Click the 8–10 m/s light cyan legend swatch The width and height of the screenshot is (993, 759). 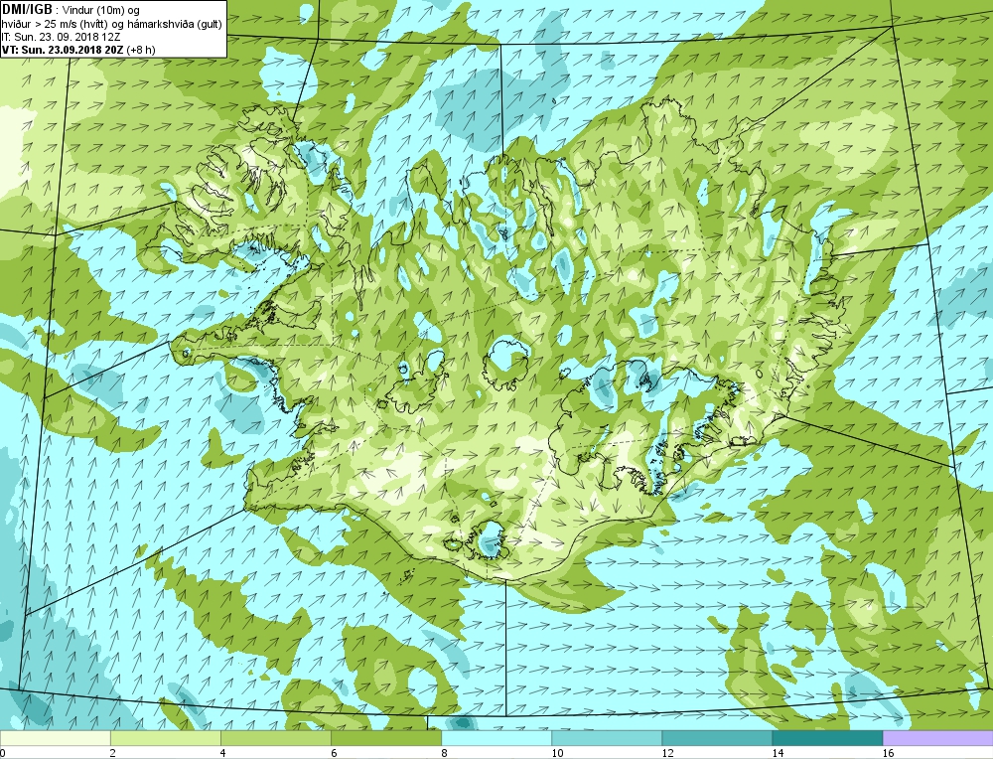click(x=496, y=738)
